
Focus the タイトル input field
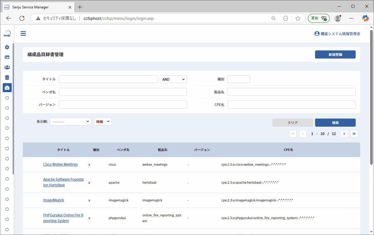[x=108, y=79]
